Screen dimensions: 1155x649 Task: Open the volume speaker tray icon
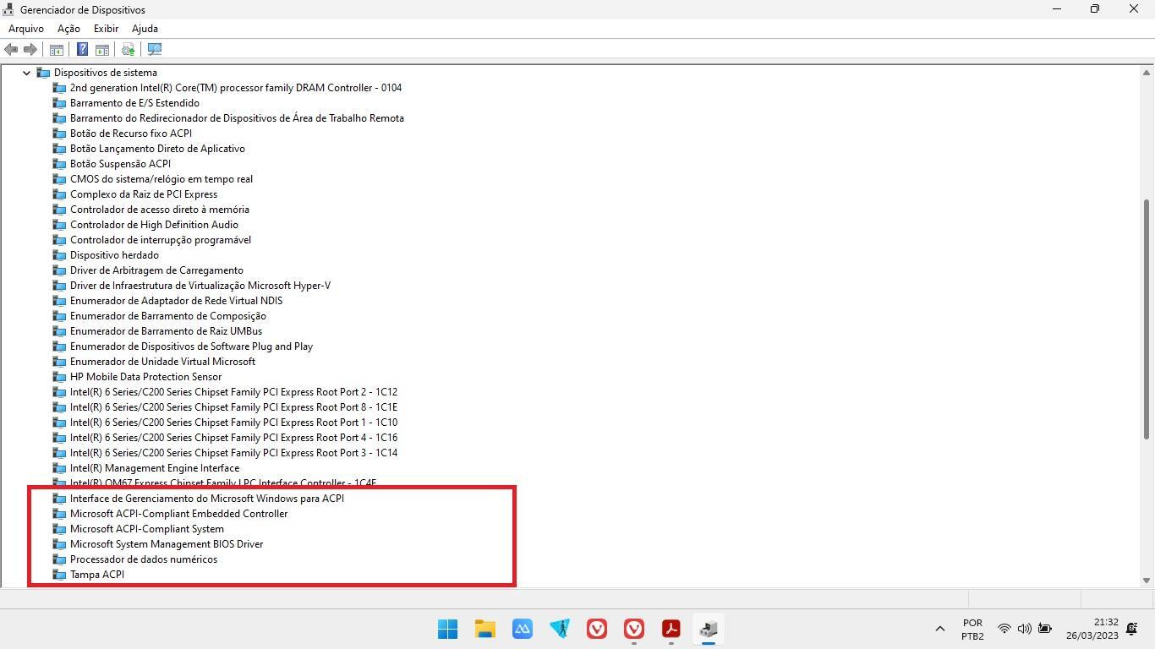tap(1024, 629)
